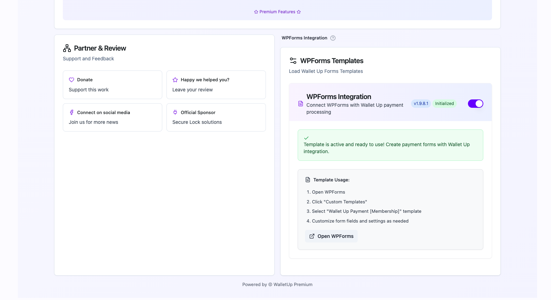Click the 'Template Usage:' label

332,180
